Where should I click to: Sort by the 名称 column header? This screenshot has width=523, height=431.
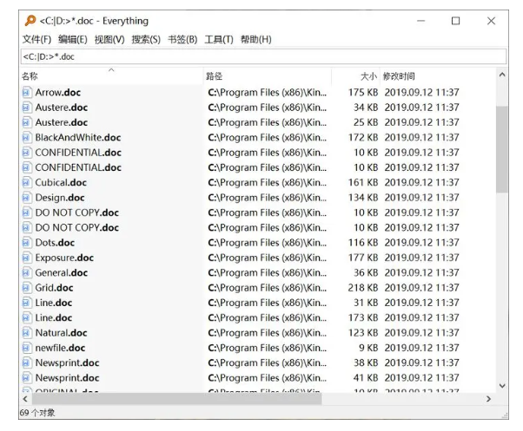coord(111,76)
